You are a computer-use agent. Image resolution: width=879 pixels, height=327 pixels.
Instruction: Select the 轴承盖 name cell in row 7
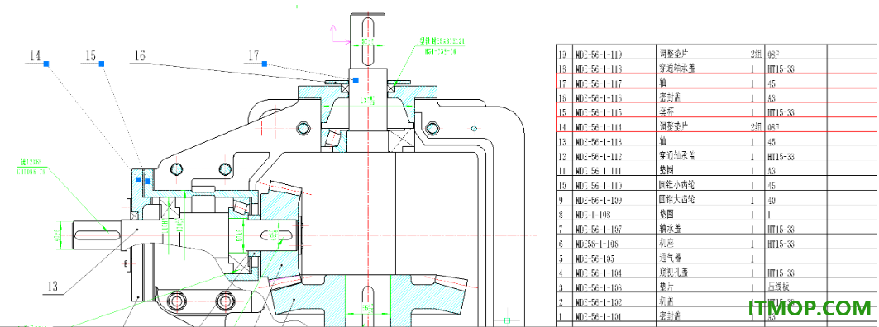click(x=671, y=229)
